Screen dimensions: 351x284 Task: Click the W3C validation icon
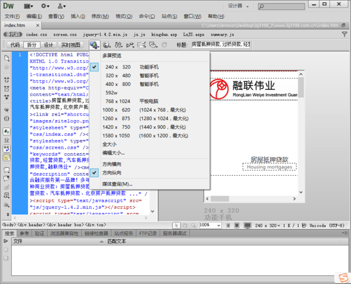tap(130, 45)
